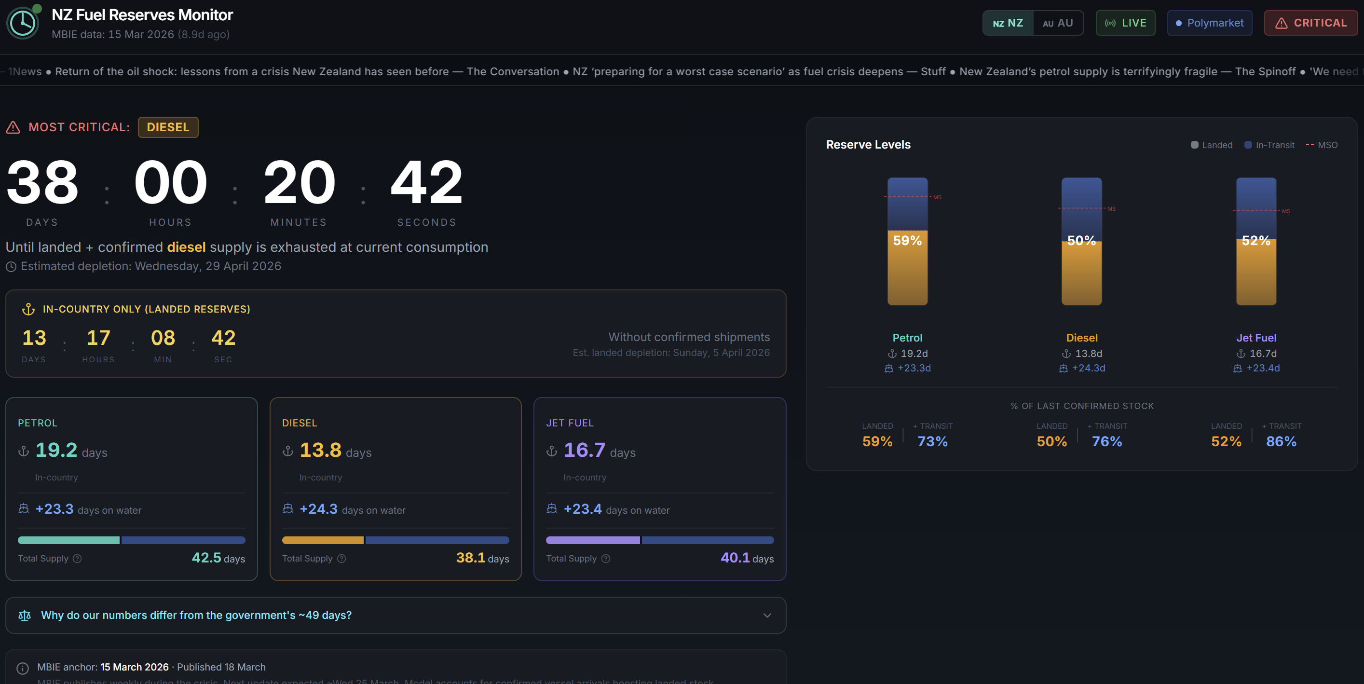Click the 13 days landed reserves countdown
Image resolution: width=1364 pixels, height=684 pixels.
tap(34, 338)
